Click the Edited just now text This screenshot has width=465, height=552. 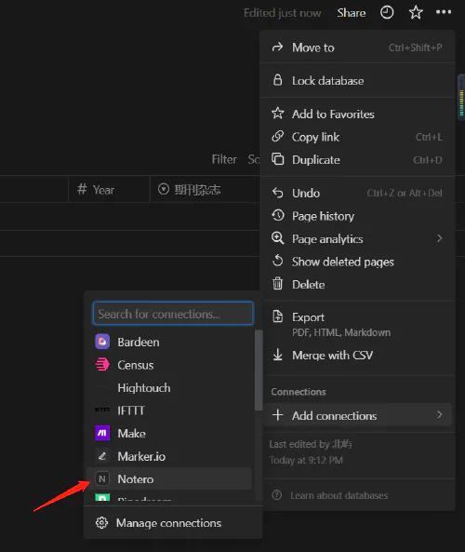(x=282, y=13)
